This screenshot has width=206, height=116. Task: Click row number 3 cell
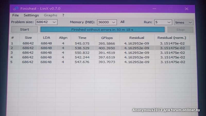tap(12, 53)
